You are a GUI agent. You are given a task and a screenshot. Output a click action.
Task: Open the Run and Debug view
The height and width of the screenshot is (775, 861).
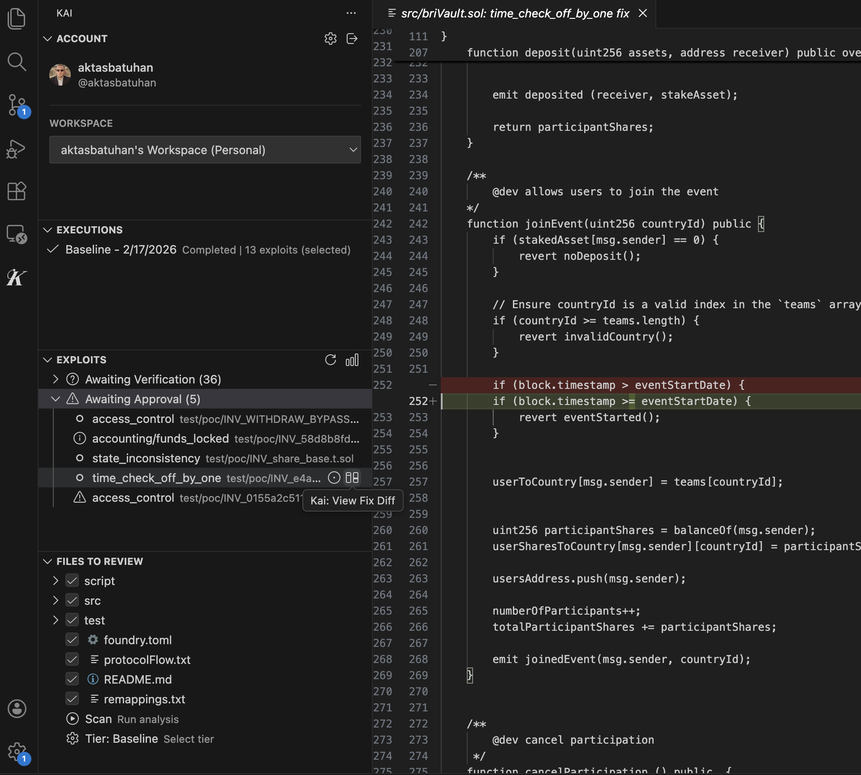point(17,149)
